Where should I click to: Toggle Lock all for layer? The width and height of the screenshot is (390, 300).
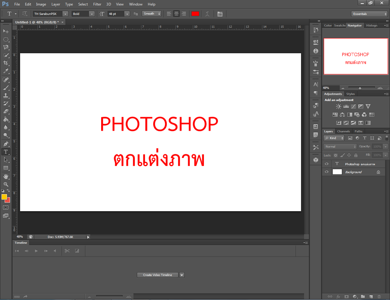(356, 155)
